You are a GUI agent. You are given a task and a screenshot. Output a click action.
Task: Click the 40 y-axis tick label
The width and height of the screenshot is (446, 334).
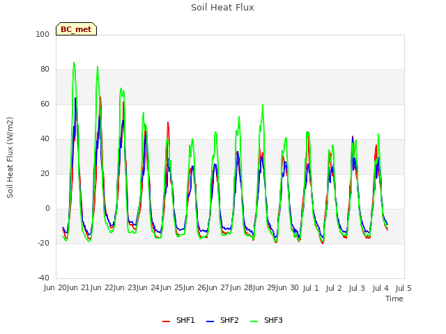[45, 139]
